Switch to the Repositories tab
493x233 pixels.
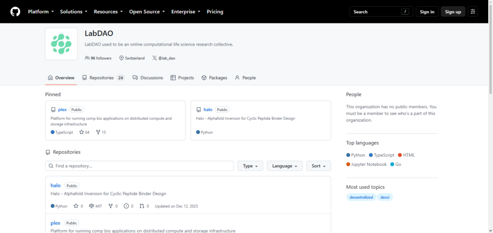104,78
